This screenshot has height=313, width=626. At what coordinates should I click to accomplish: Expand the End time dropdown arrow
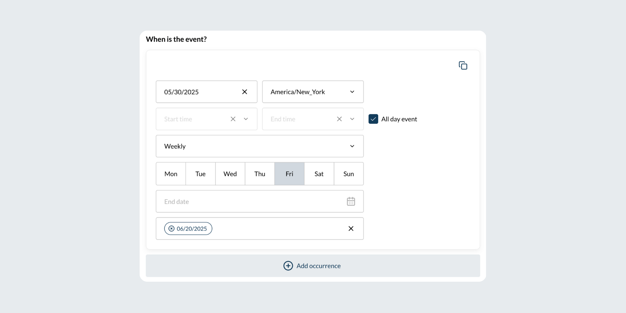(352, 119)
